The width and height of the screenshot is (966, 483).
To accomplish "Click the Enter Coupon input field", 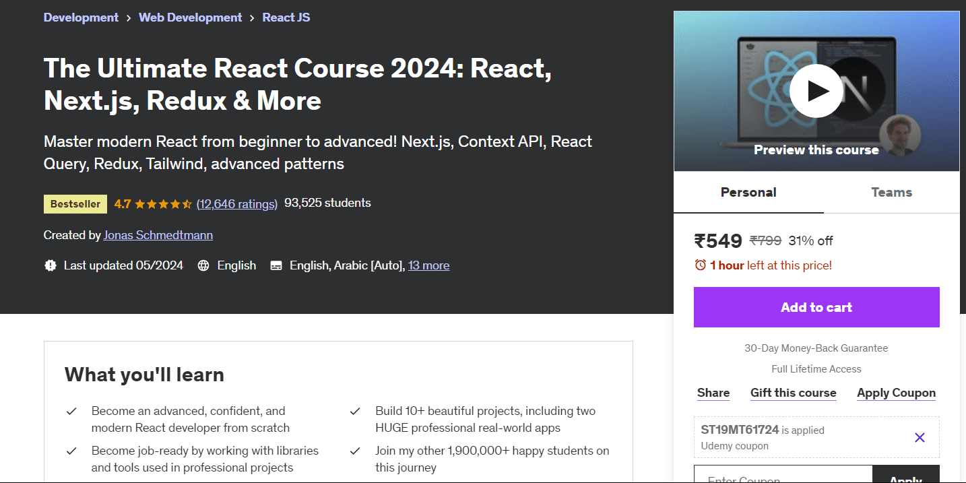I will click(x=783, y=477).
